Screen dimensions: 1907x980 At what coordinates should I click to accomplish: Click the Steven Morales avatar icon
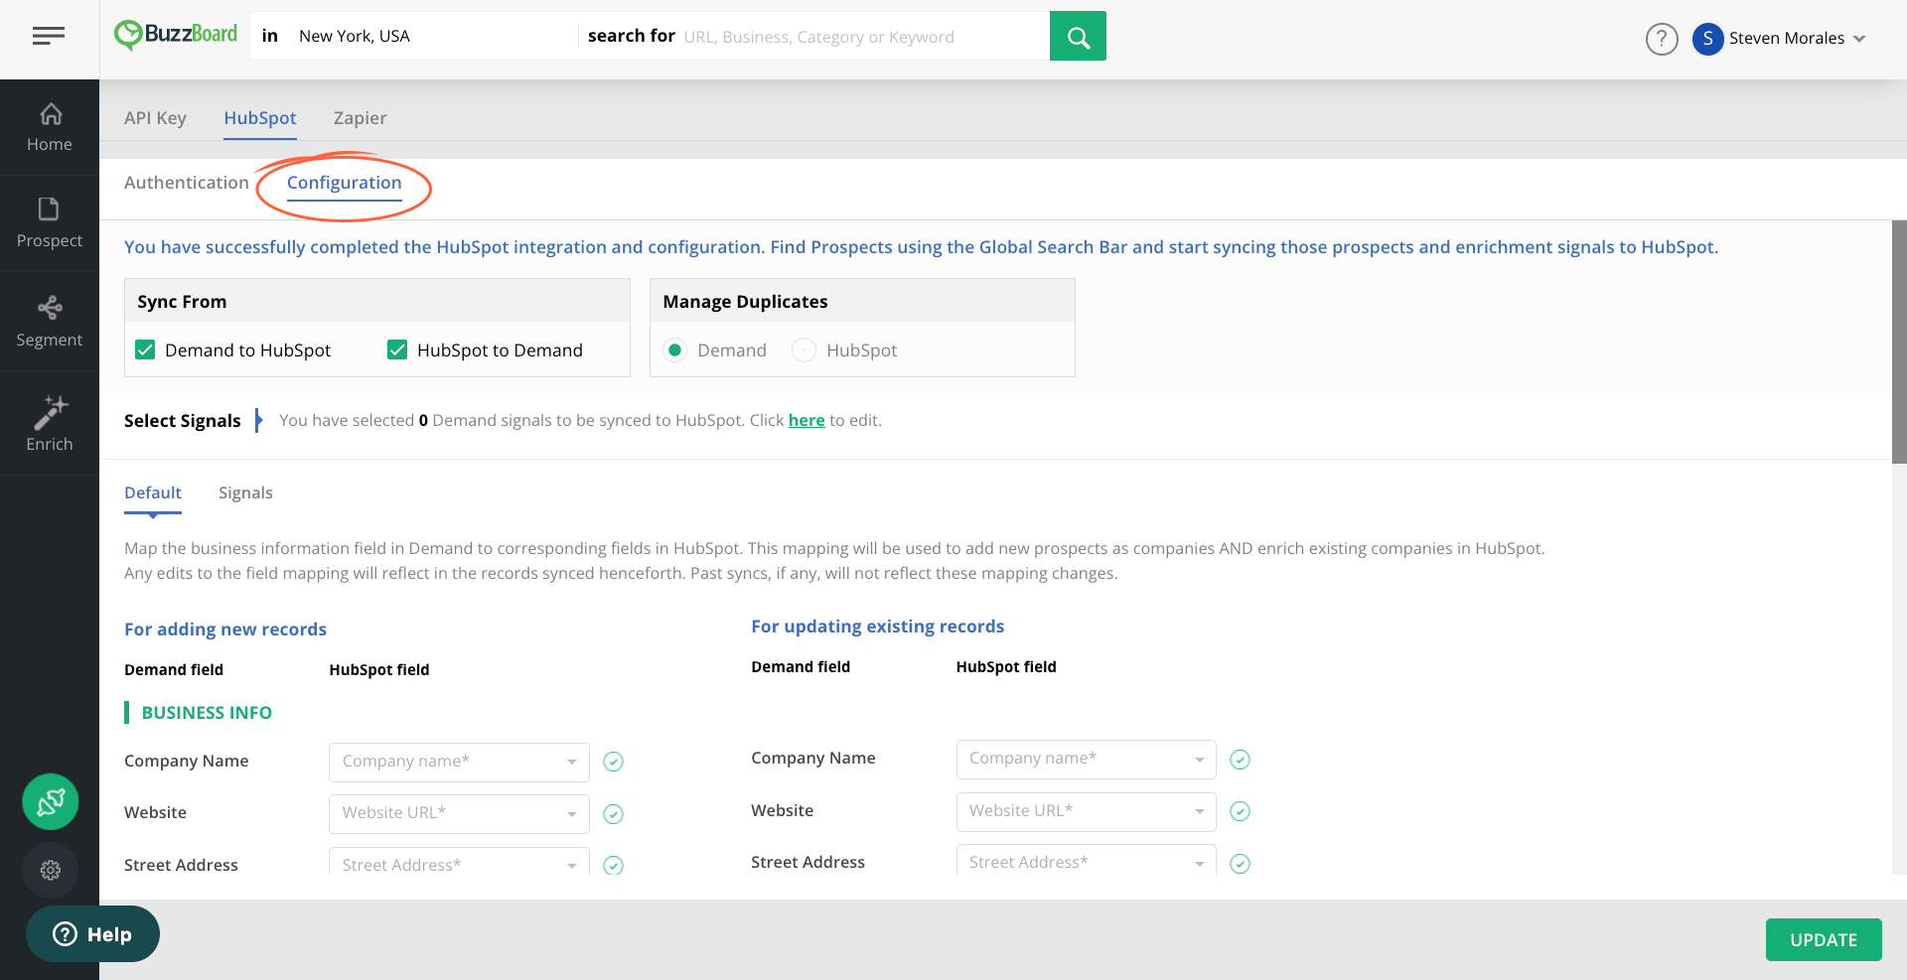pyautogui.click(x=1707, y=39)
